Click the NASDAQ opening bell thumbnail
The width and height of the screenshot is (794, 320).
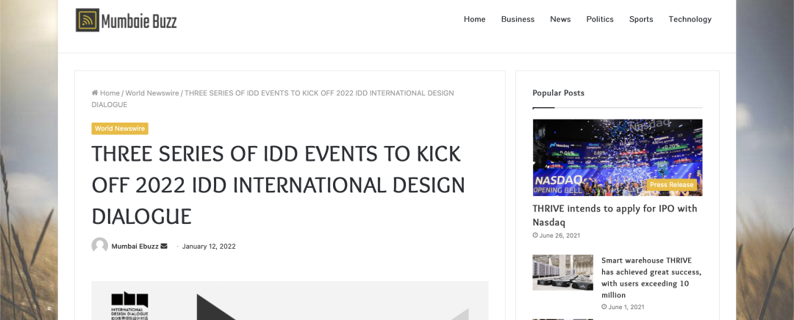618,157
